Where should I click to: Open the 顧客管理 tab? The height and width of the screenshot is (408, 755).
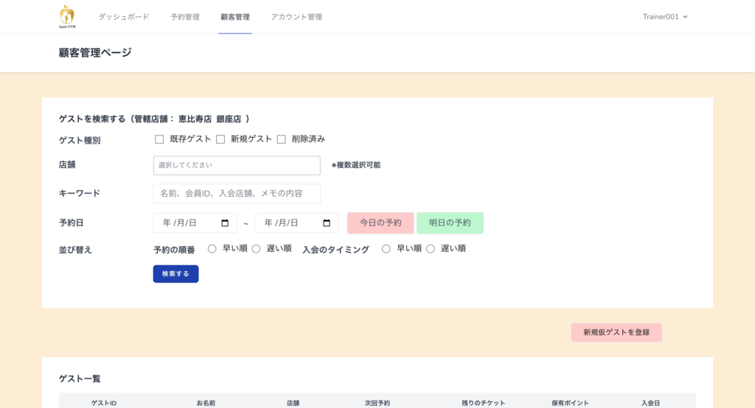click(235, 16)
